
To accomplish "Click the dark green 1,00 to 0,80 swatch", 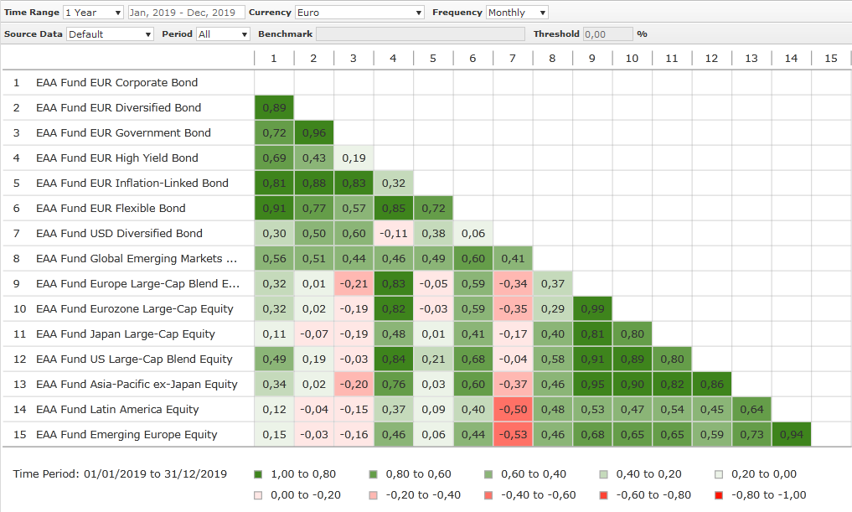I will pyautogui.click(x=258, y=474).
